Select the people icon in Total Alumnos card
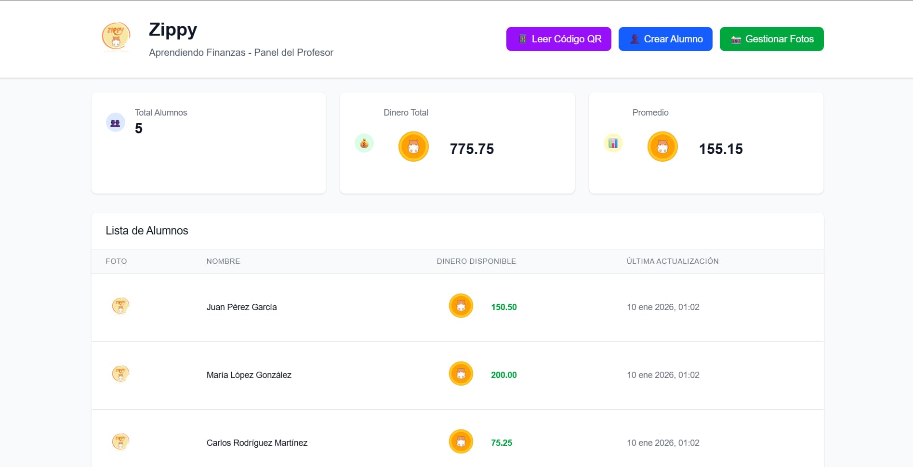 (115, 122)
